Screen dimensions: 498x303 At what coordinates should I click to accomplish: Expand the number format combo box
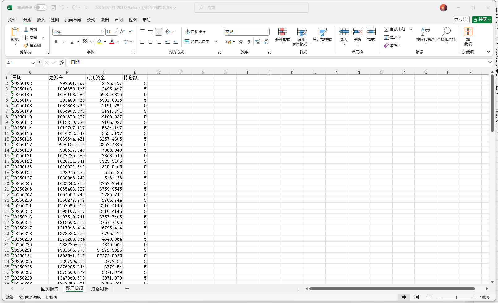[x=268, y=32]
